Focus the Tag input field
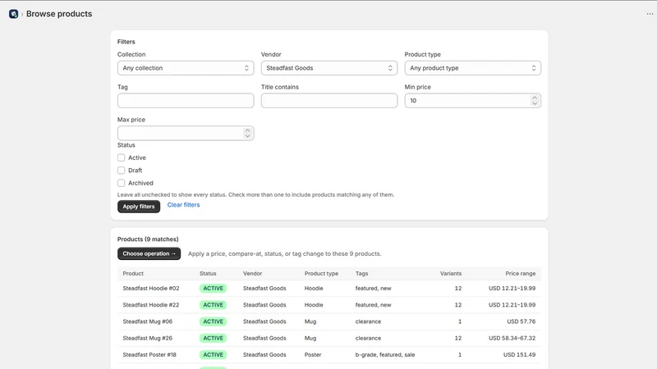Screen dimensions: 657x369 click(x=186, y=100)
